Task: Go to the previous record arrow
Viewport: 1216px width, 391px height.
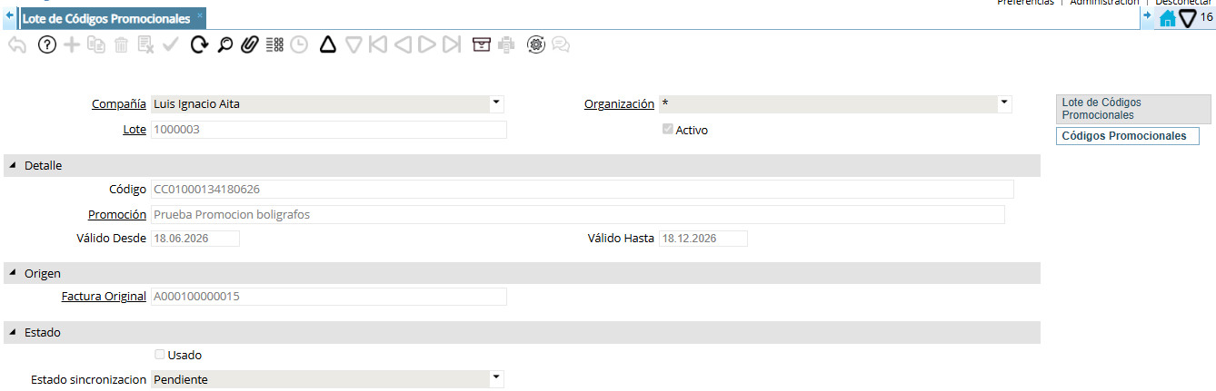Action: 403,44
